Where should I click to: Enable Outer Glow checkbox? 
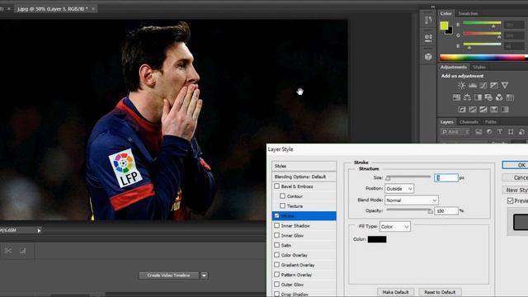pyautogui.click(x=277, y=284)
